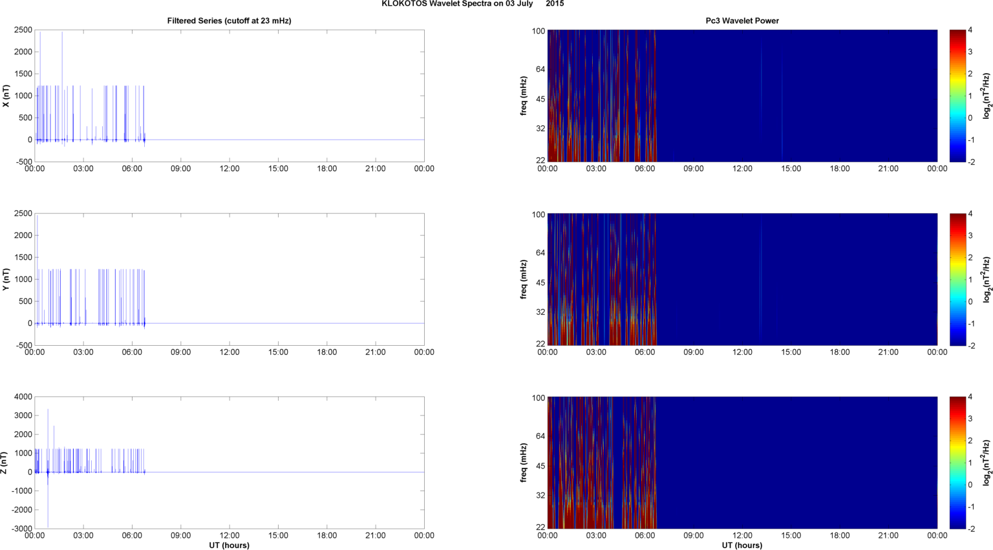Click the top color bar's log2(nT²/Hz) label
The image size is (993, 550).
[987, 96]
